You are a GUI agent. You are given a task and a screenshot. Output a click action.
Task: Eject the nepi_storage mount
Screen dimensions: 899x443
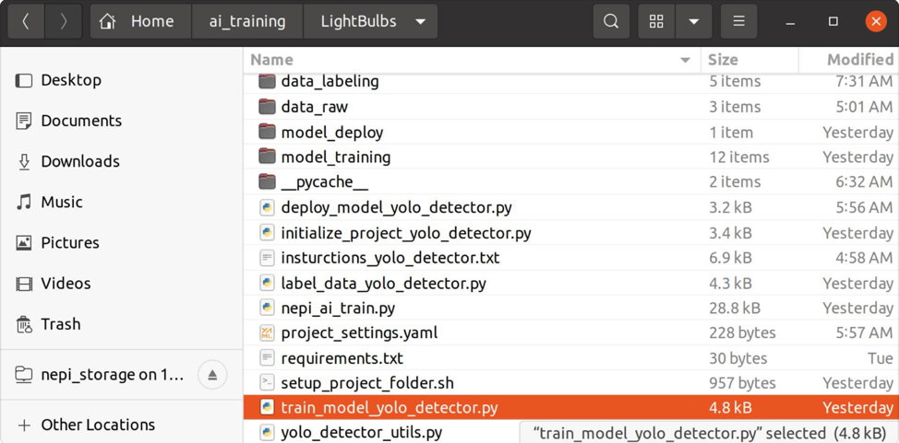coord(212,375)
